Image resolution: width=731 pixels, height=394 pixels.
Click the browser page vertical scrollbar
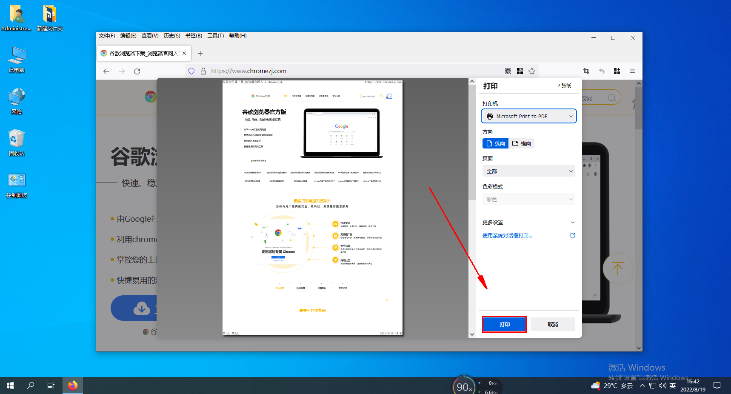click(639, 215)
